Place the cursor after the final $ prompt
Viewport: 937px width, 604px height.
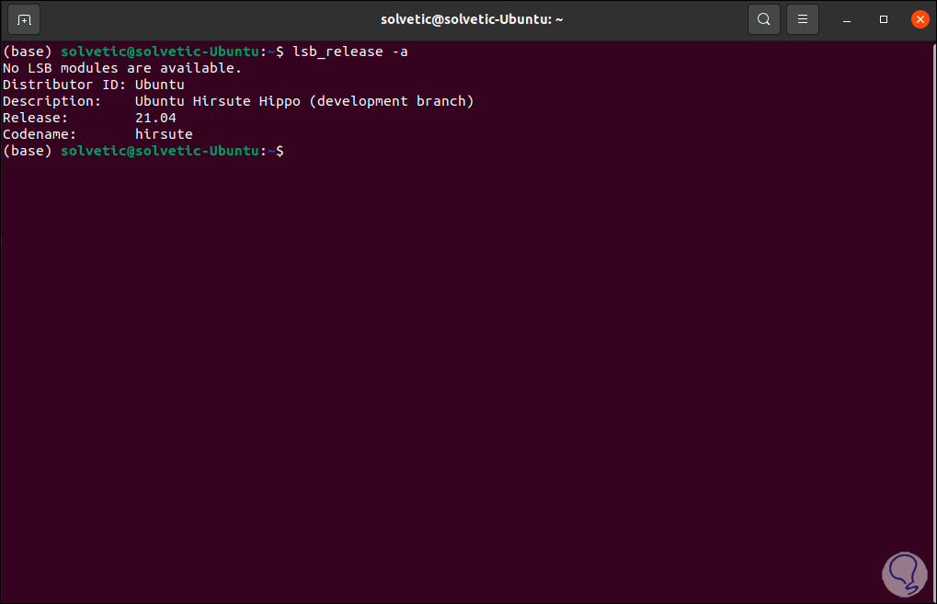pos(289,151)
